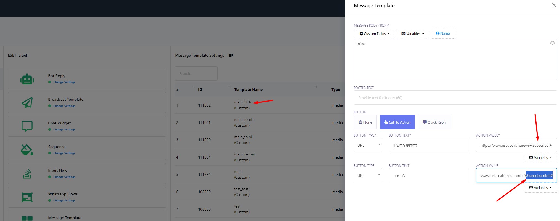
Task: Click the Whatsapp Flows icon
Action: [x=27, y=197]
